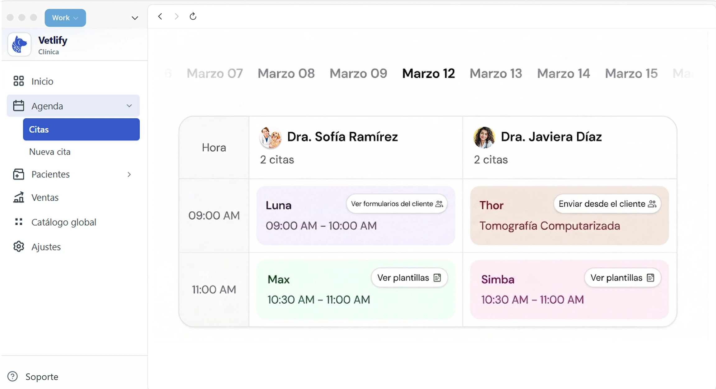Click the forward navigation arrow
The height and width of the screenshot is (389, 716).
[176, 16]
